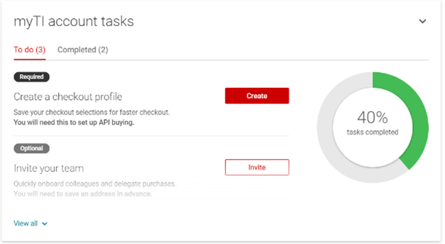Screen dimensions: 445x244
Task: Click 'Save your checkout selections for faster checkout.'
Action: (x=91, y=112)
